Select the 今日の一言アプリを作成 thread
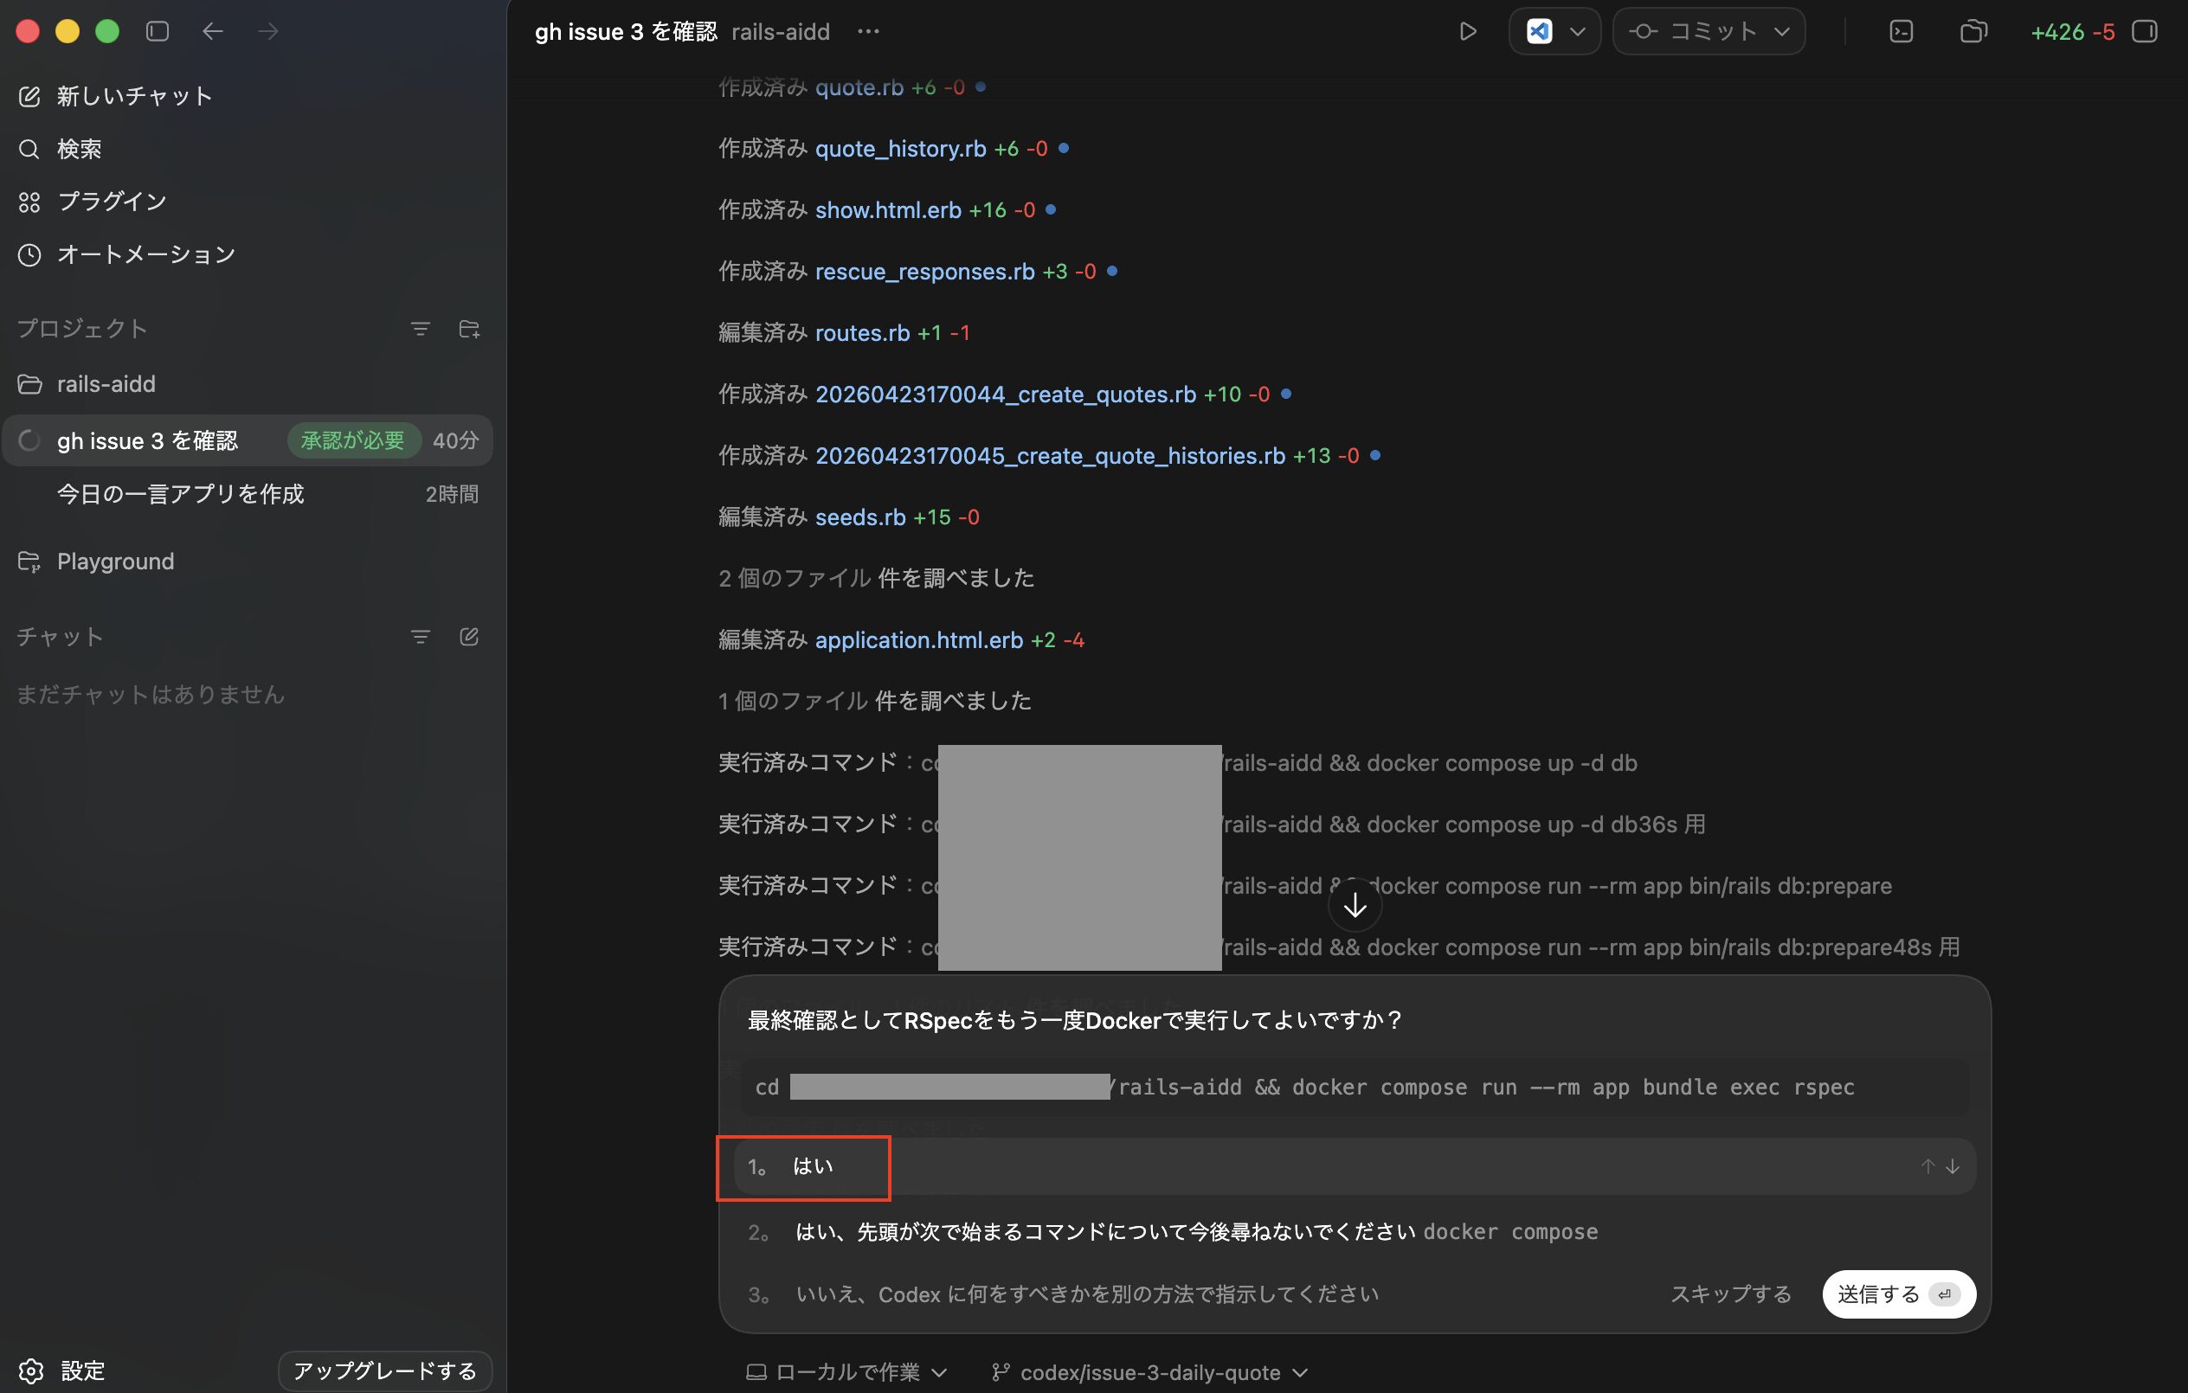This screenshot has width=2188, height=1393. 180,494
